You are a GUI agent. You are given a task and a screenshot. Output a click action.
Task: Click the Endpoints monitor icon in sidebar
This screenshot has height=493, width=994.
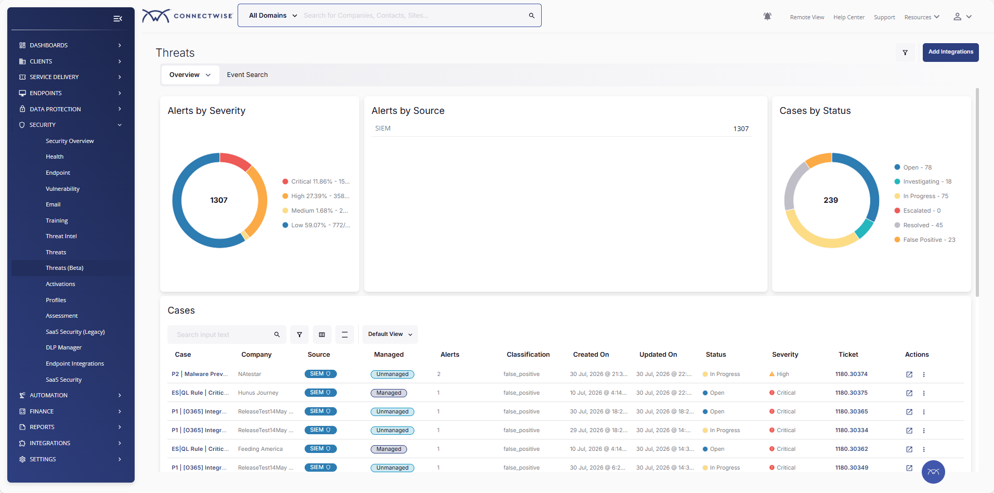point(22,93)
